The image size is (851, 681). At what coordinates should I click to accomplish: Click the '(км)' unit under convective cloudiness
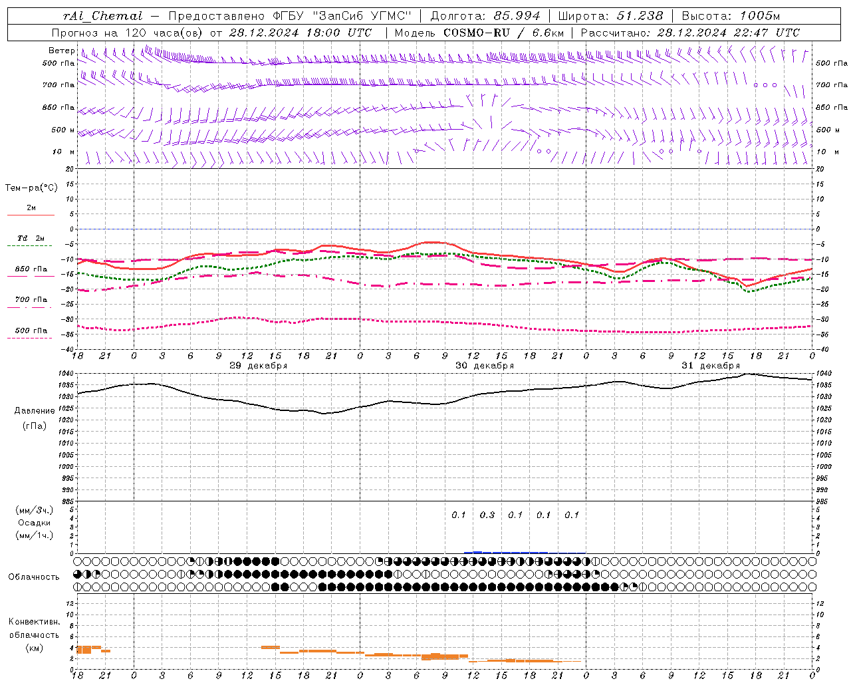(34, 648)
